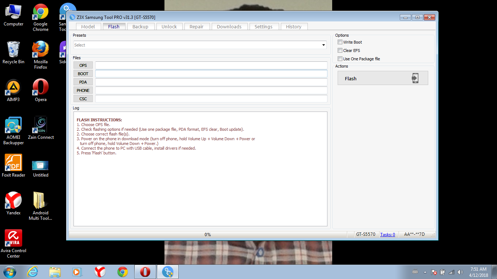Show hidden system tray icons
The height and width of the screenshot is (279, 497).
[425, 272]
